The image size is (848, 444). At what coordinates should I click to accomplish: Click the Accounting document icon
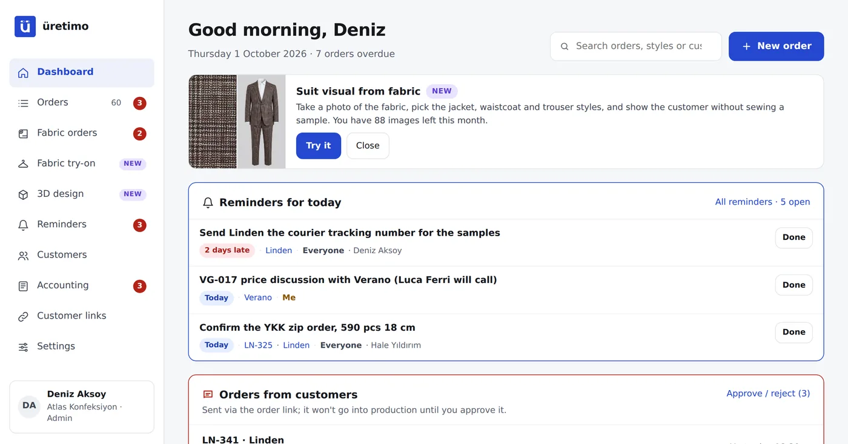(x=23, y=286)
